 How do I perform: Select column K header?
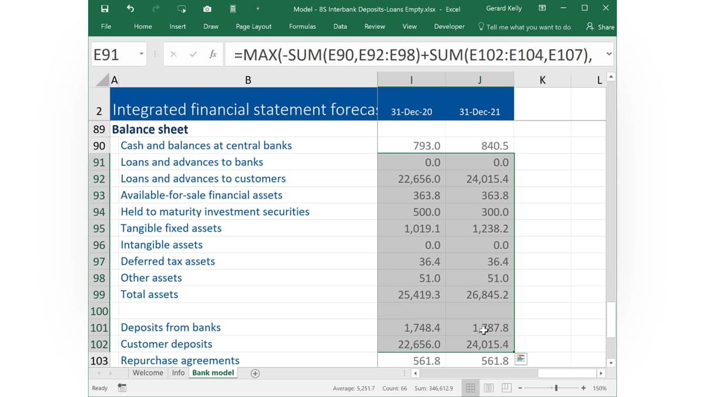point(542,80)
